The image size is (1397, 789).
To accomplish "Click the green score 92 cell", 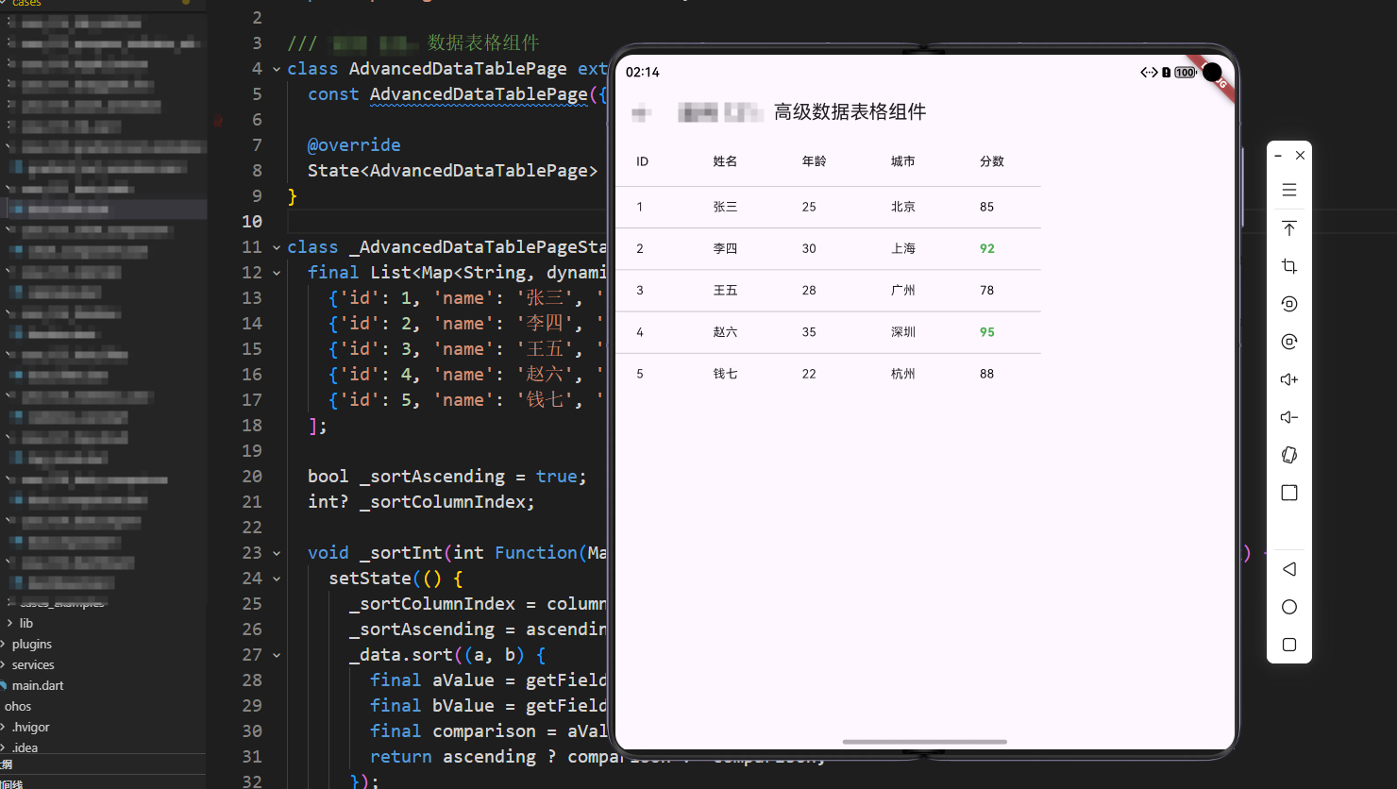I will (x=987, y=248).
